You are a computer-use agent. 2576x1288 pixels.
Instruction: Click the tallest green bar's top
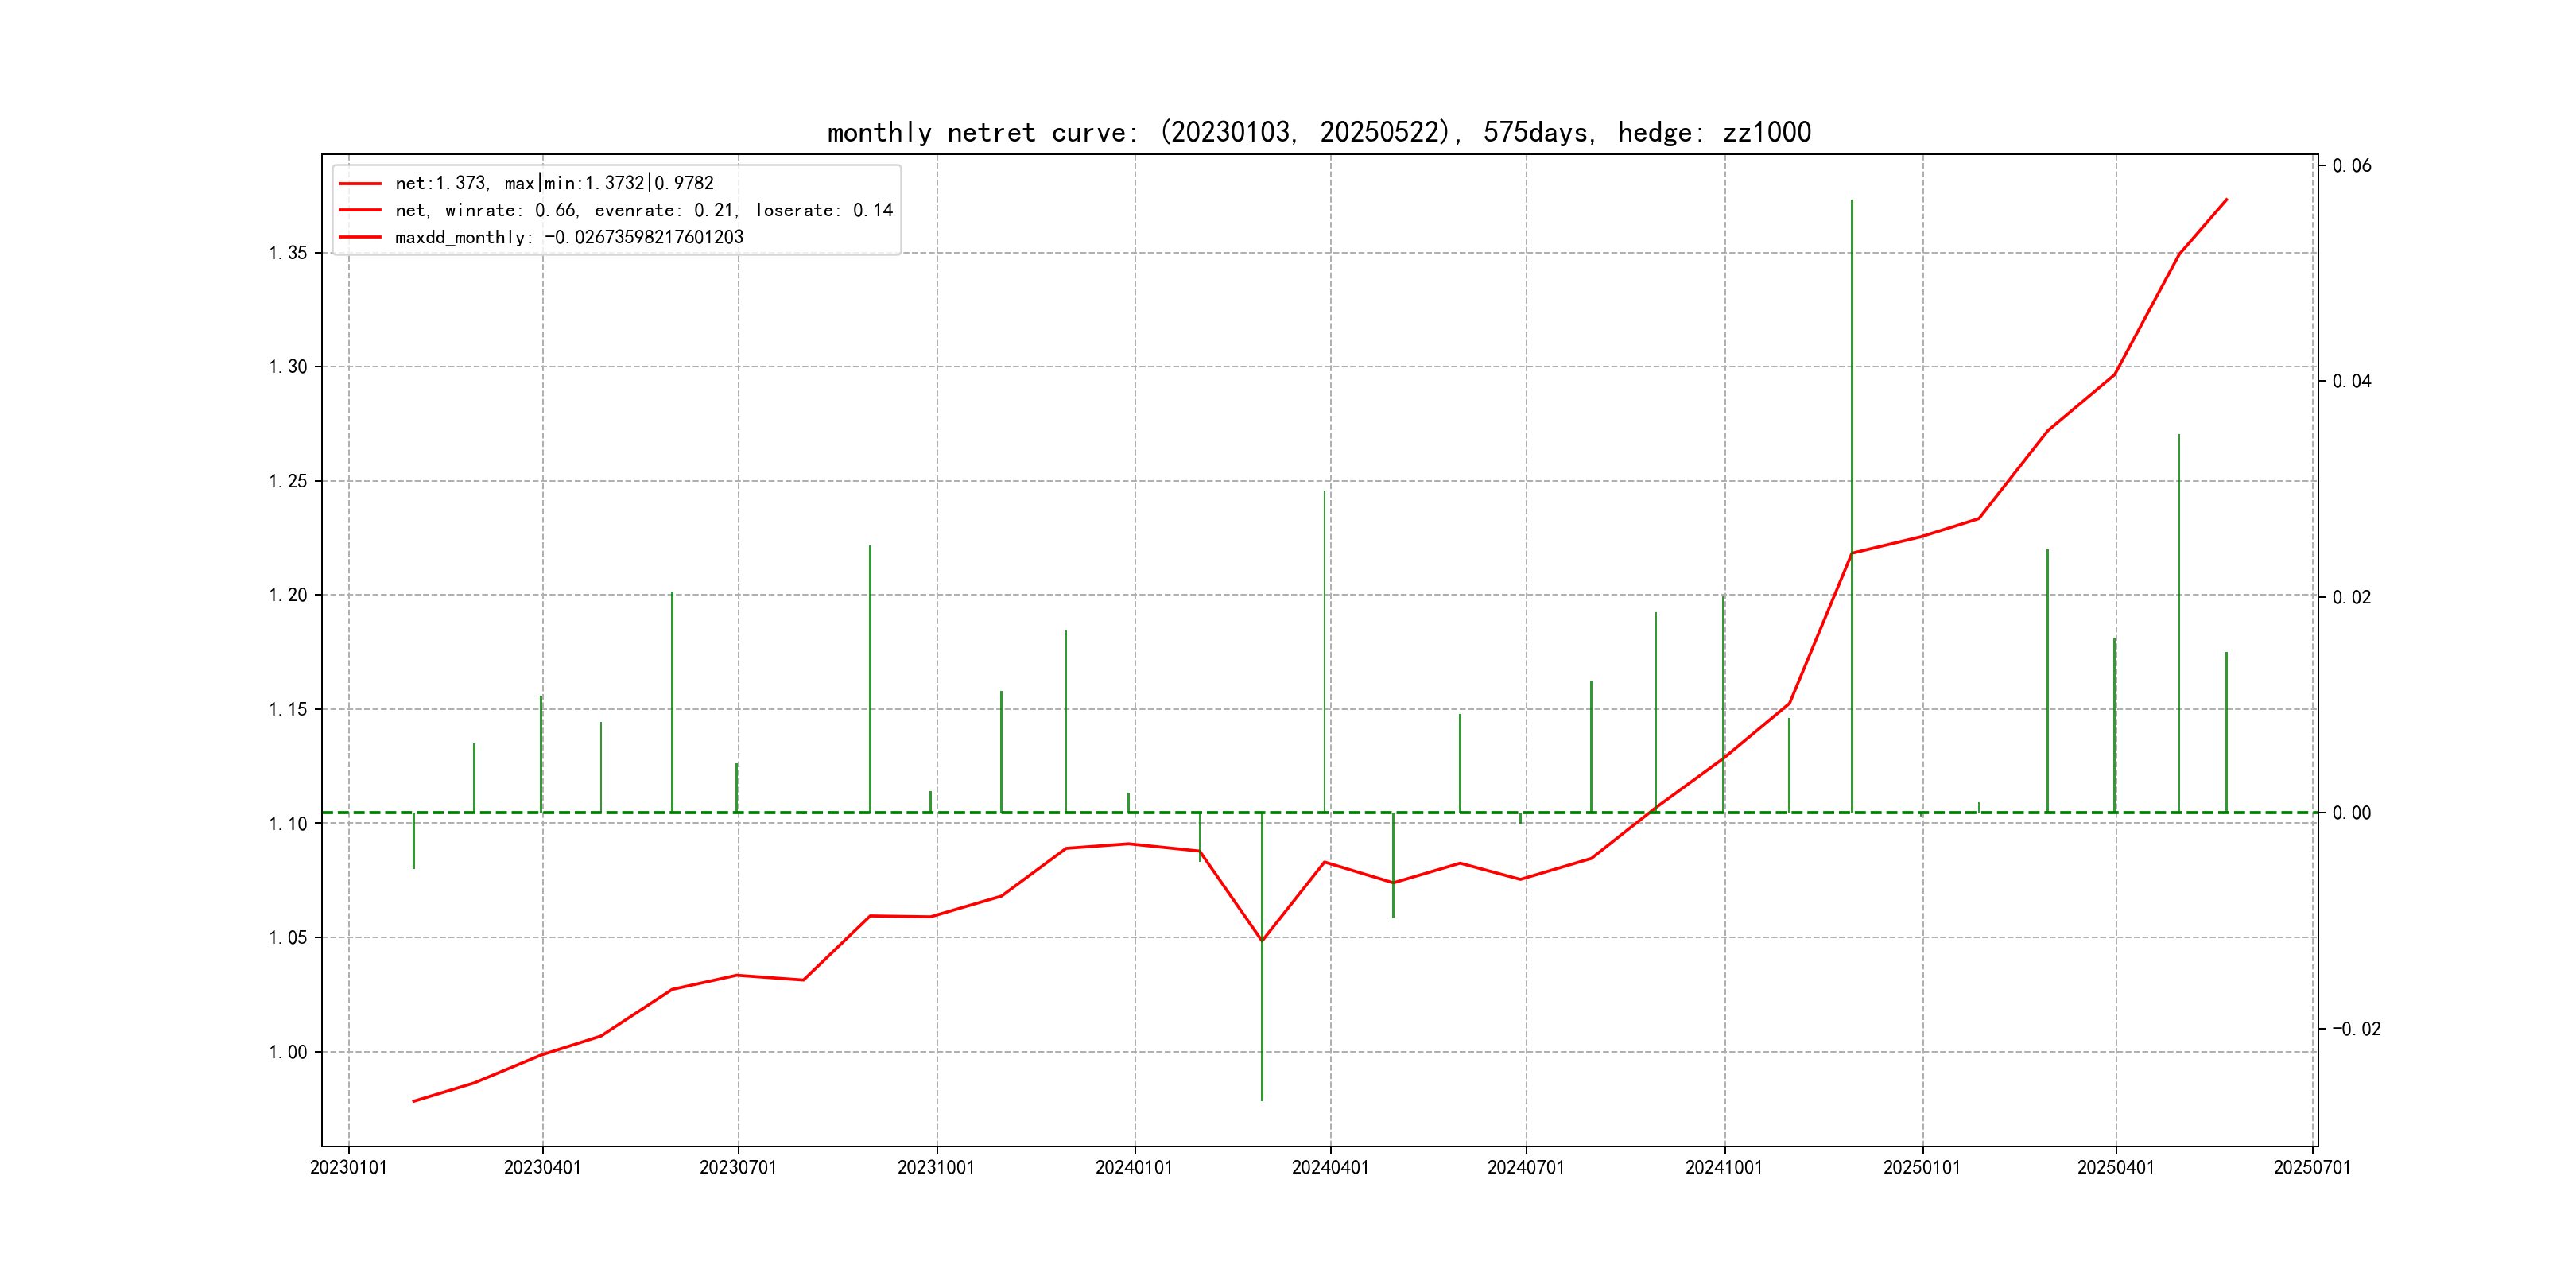click(1851, 201)
